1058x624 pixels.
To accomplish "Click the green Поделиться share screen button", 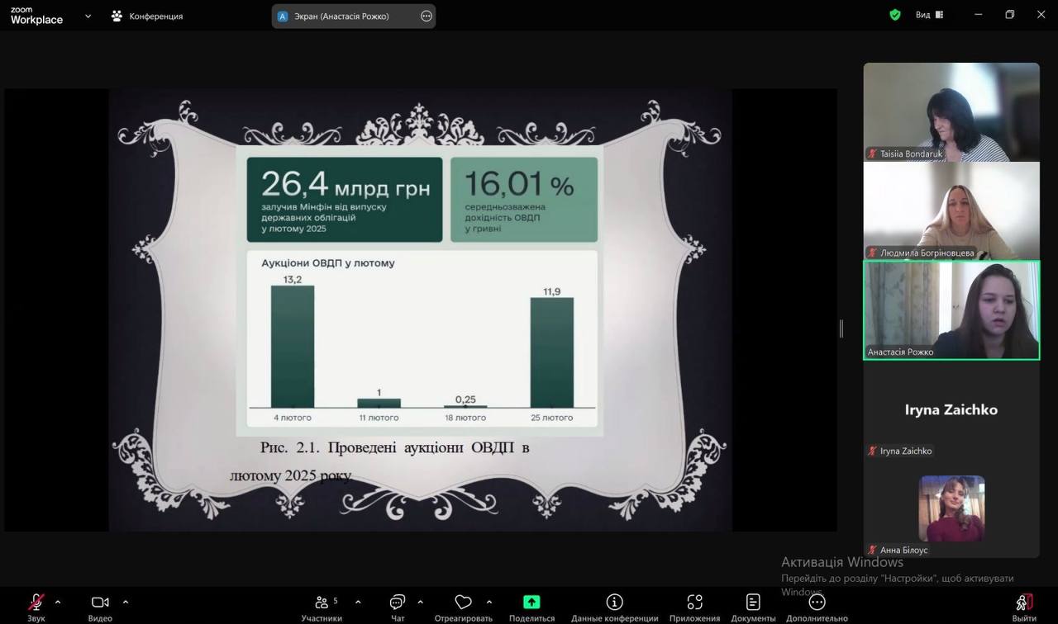I will click(x=531, y=603).
